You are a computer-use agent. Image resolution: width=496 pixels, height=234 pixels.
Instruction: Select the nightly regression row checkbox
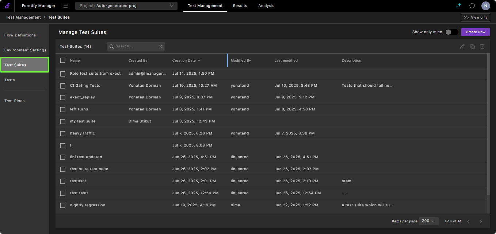[x=63, y=205]
